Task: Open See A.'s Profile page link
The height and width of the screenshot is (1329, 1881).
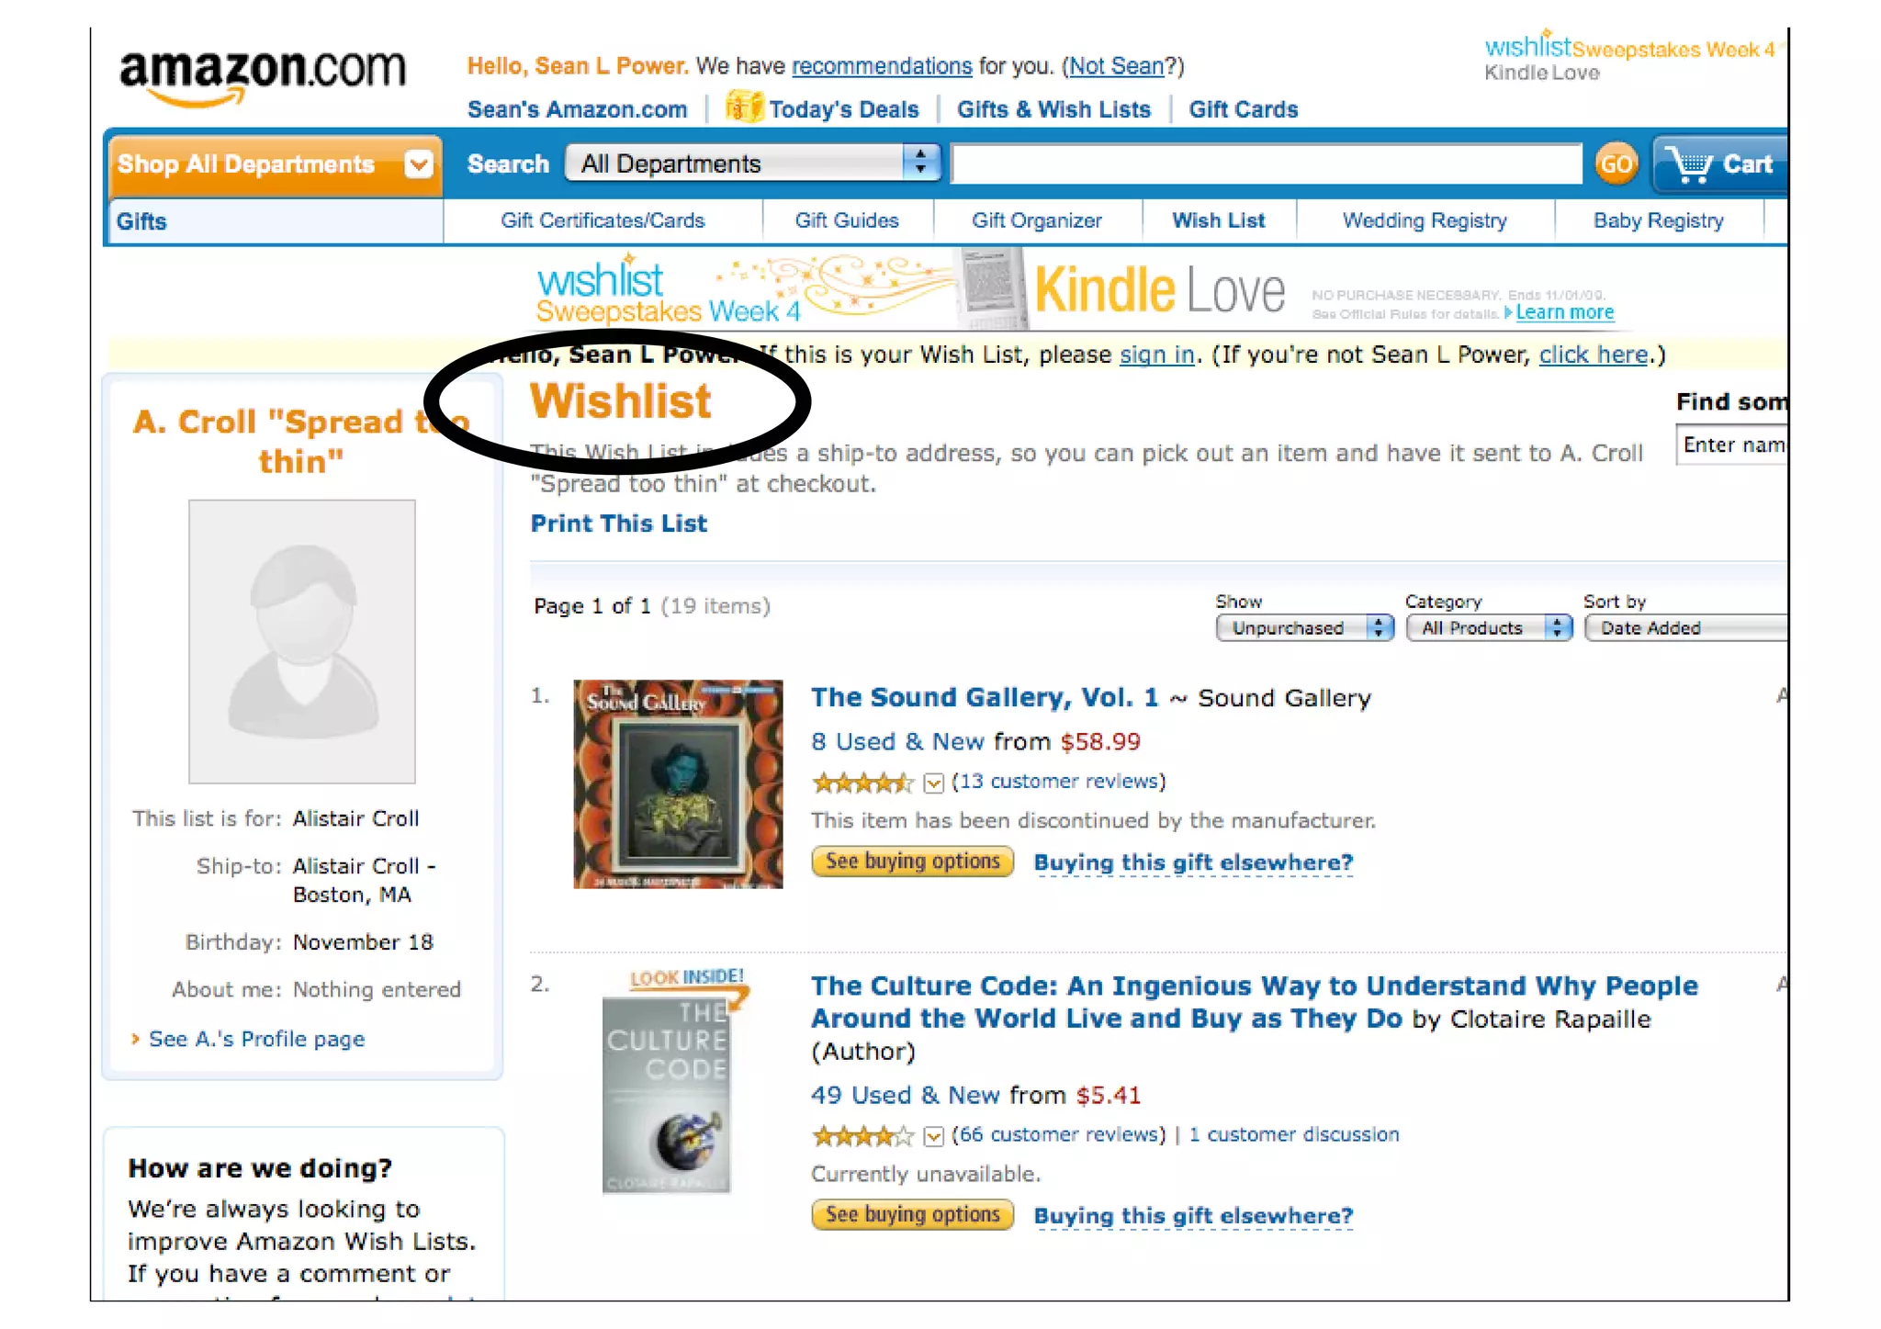Action: (x=256, y=1039)
